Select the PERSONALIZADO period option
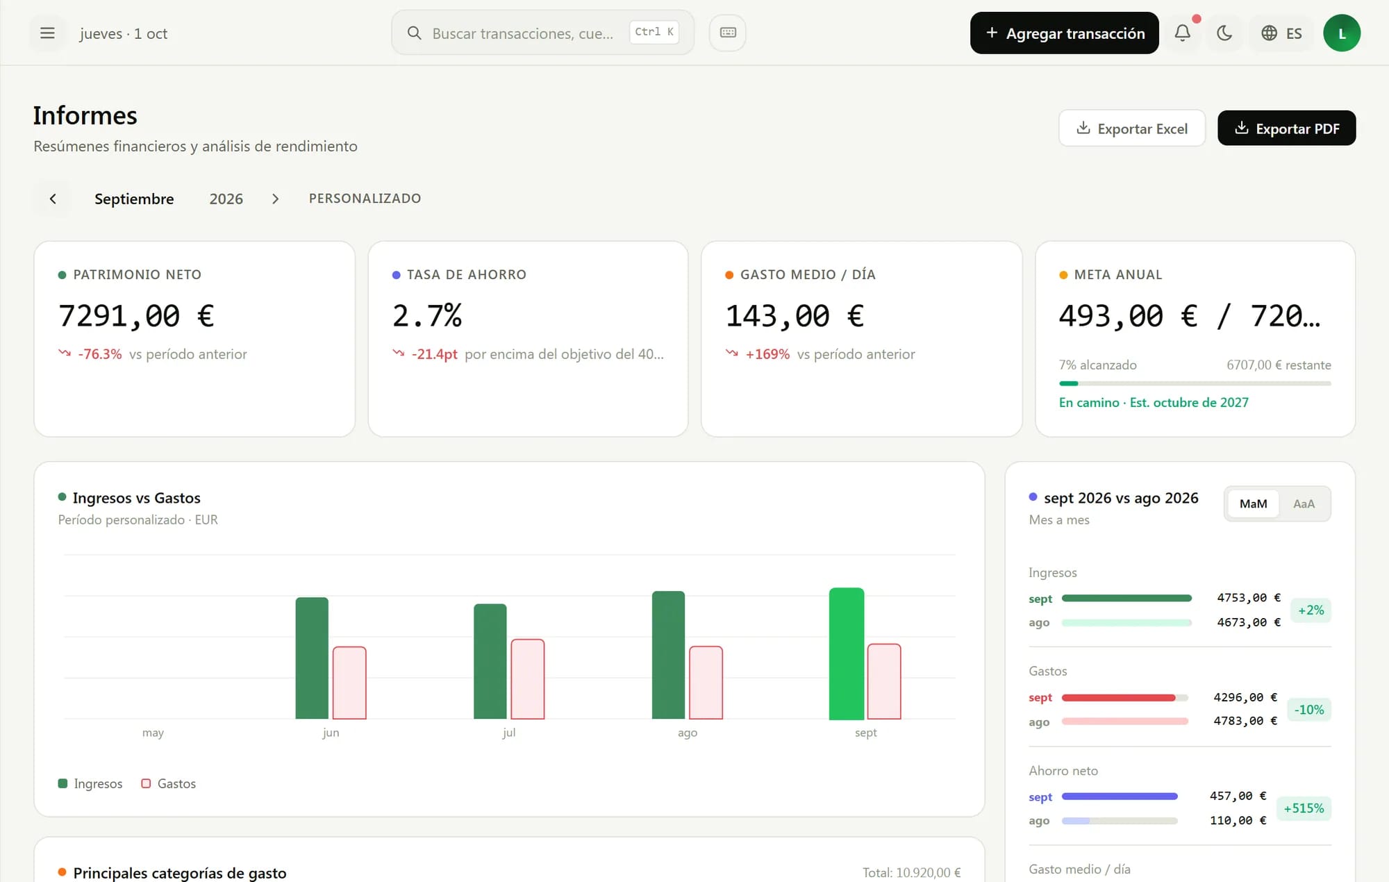This screenshot has width=1389, height=882. click(365, 198)
